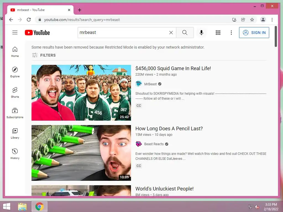Screen dimensions: 283x212
Task: Click Chrome icon in taskbar
Action: click(x=40, y=206)
